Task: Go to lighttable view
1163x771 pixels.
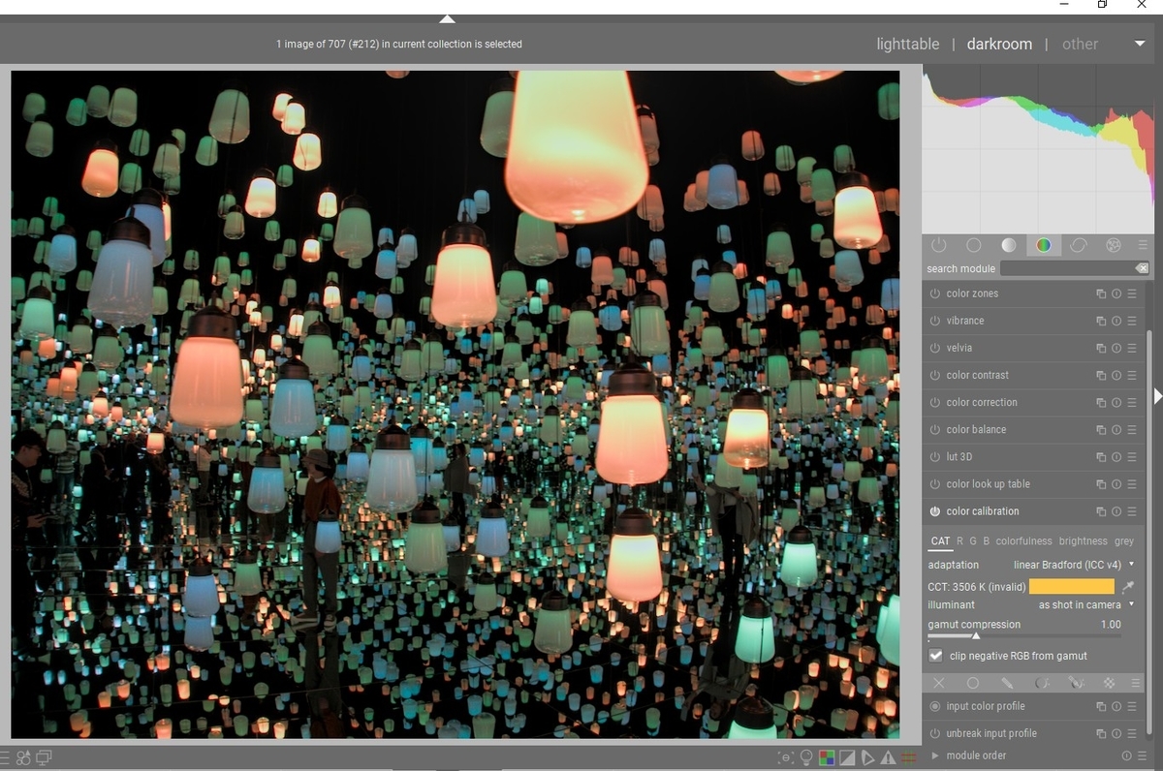Action: [907, 44]
